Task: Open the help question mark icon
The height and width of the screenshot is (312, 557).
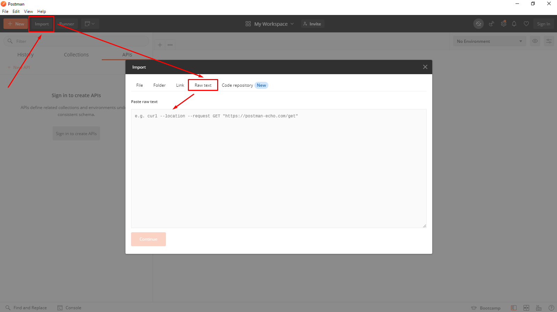Action: (551, 308)
